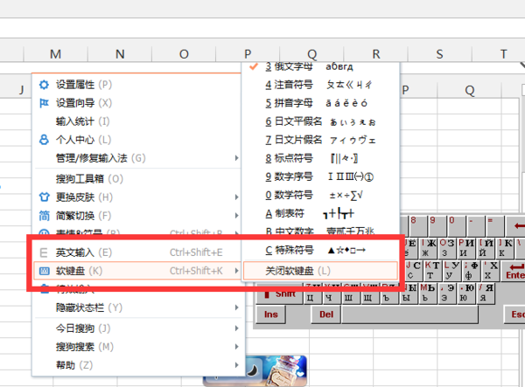
Task: Expand 帮助 submenu arrow
Action: coord(236,365)
